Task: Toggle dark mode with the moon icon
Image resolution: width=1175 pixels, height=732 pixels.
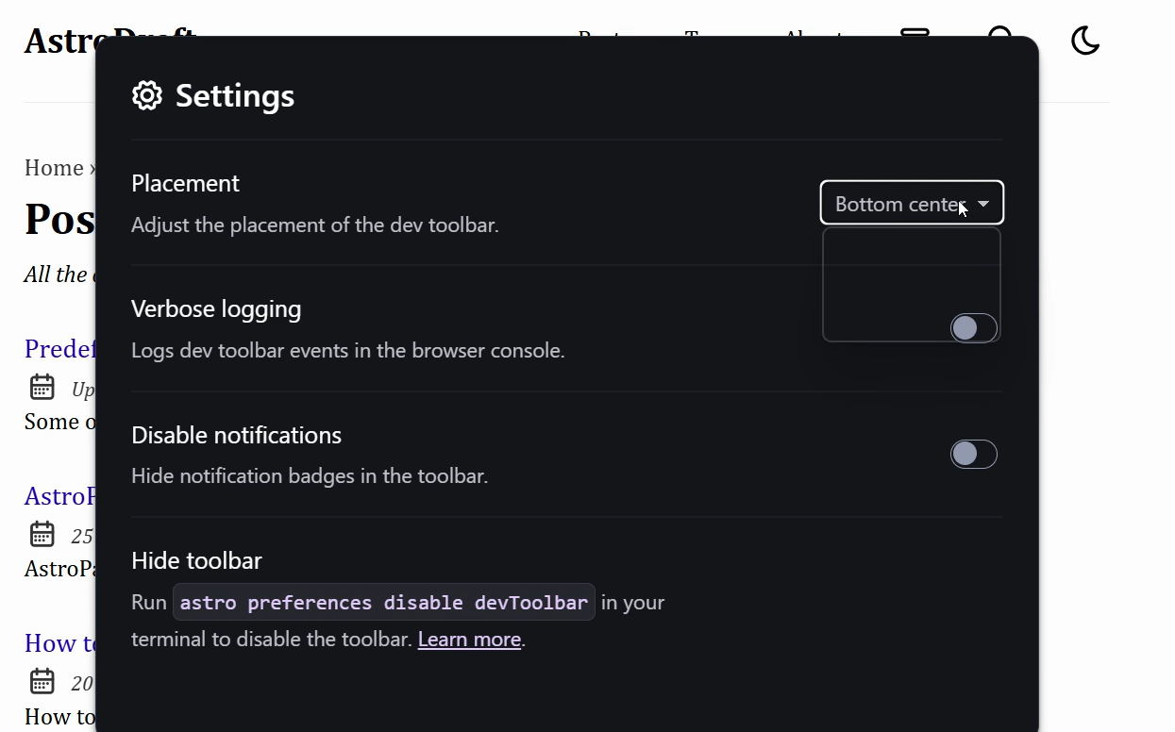Action: pyautogui.click(x=1085, y=41)
